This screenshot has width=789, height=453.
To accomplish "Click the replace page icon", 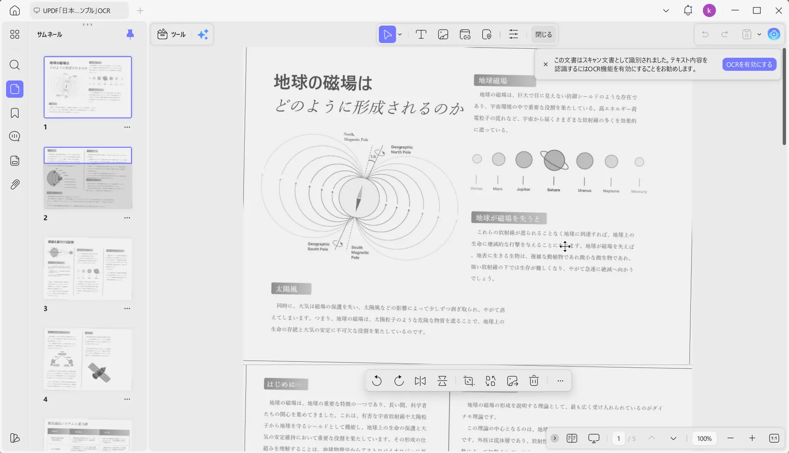I will [491, 381].
